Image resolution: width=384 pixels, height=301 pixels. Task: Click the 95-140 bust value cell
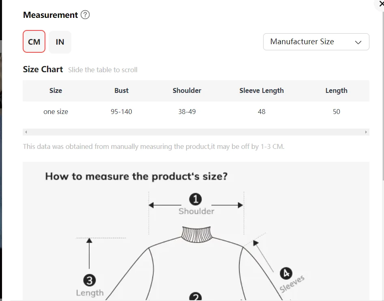[121, 112]
